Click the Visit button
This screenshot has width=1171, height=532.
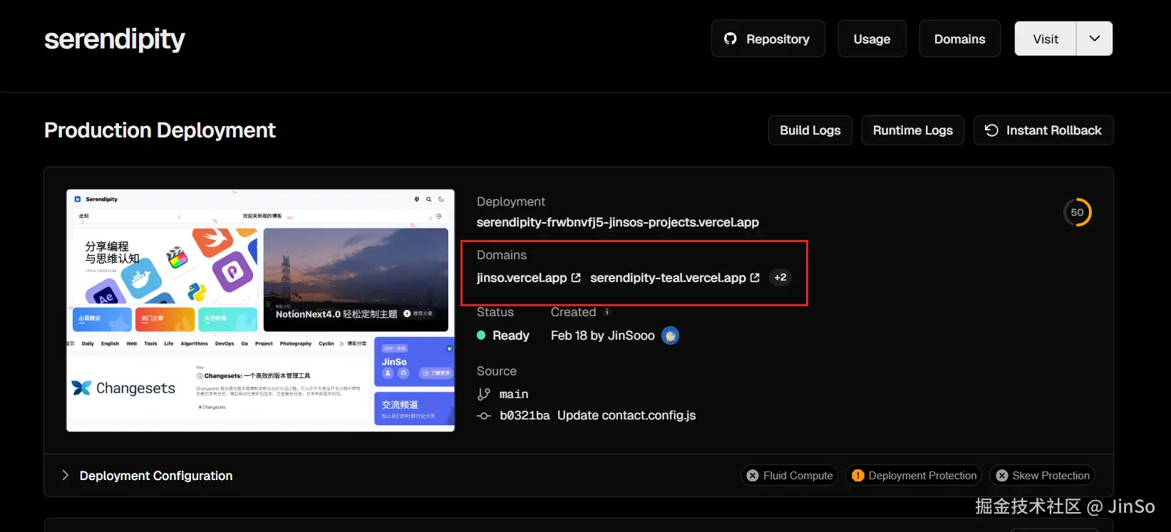tap(1046, 38)
